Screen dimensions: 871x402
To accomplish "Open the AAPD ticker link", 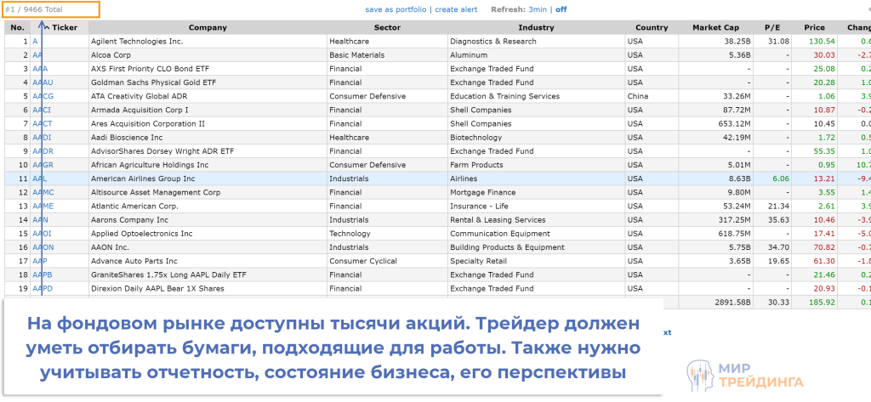I will point(43,288).
